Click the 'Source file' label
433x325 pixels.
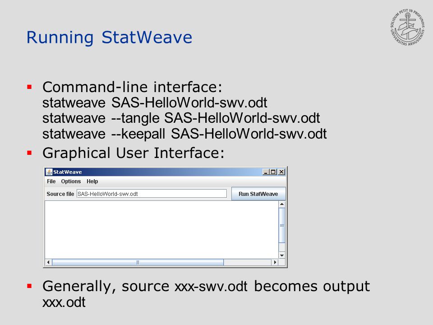click(60, 194)
